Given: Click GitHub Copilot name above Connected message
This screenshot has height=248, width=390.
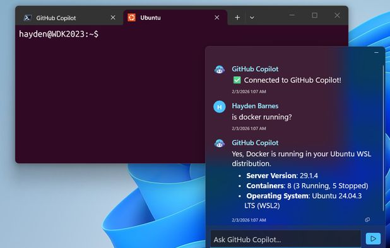Looking at the screenshot, I should tap(255, 69).
